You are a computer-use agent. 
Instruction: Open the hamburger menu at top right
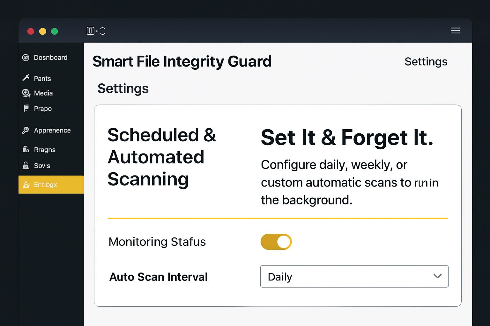[x=455, y=31]
